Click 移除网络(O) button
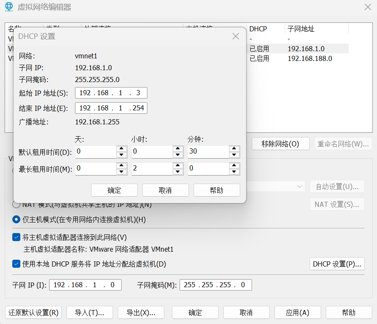The image size is (377, 324). [280, 144]
